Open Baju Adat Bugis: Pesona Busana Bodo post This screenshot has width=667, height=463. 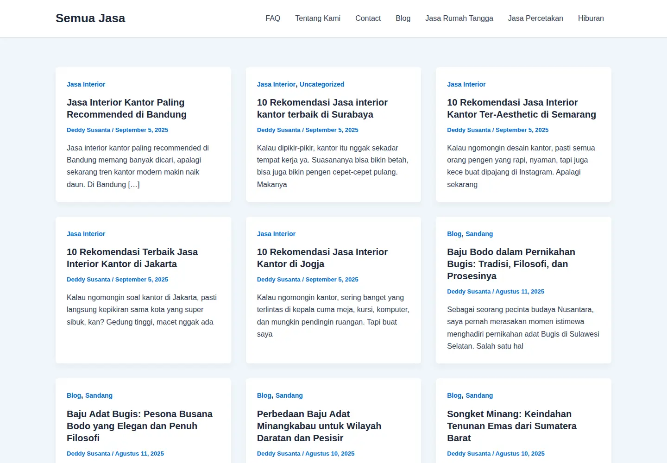(x=139, y=426)
